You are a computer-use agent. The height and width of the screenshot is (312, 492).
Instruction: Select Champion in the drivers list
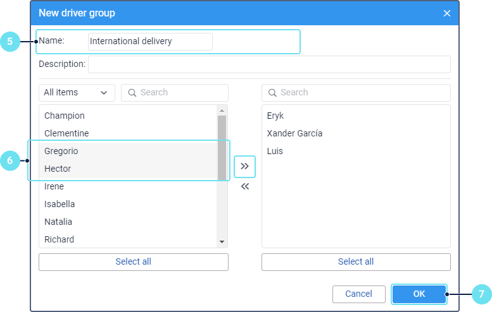tap(65, 116)
